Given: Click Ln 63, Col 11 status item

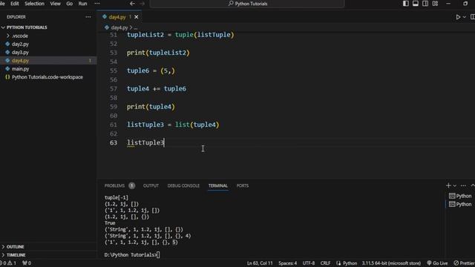Looking at the screenshot, I should (260, 263).
